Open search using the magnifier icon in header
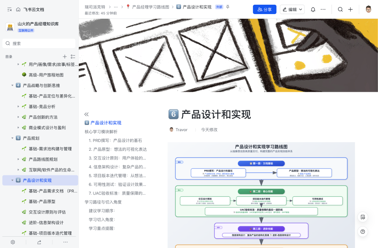 (340, 9)
